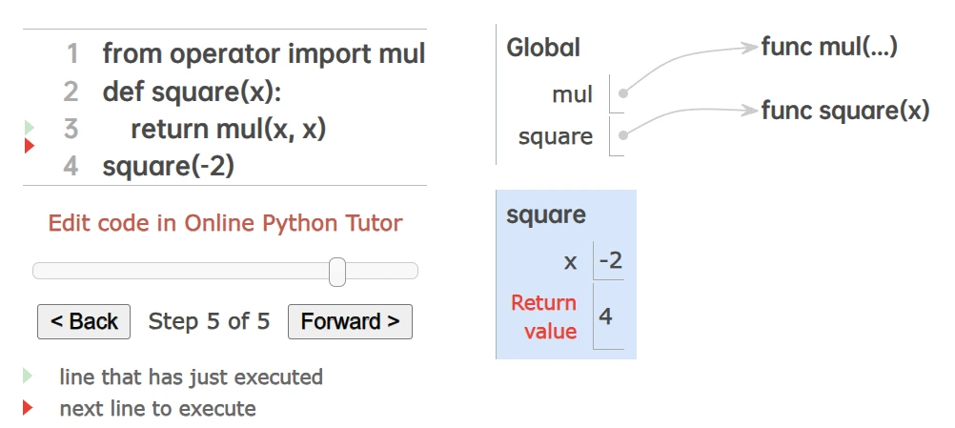Open Edit code in Online Python Tutor link
The height and width of the screenshot is (428, 955).
tap(225, 224)
